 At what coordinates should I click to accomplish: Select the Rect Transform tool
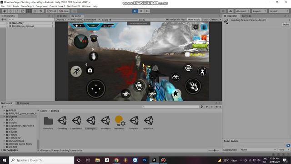click(x=29, y=11)
